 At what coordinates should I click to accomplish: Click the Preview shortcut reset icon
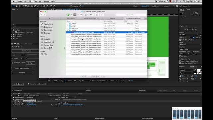(x=200, y=35)
